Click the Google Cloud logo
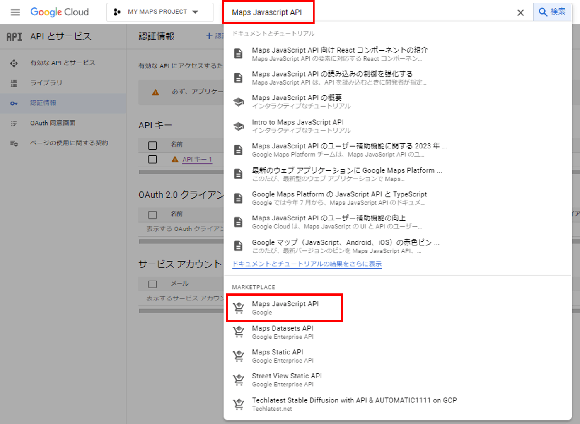 tap(60, 12)
